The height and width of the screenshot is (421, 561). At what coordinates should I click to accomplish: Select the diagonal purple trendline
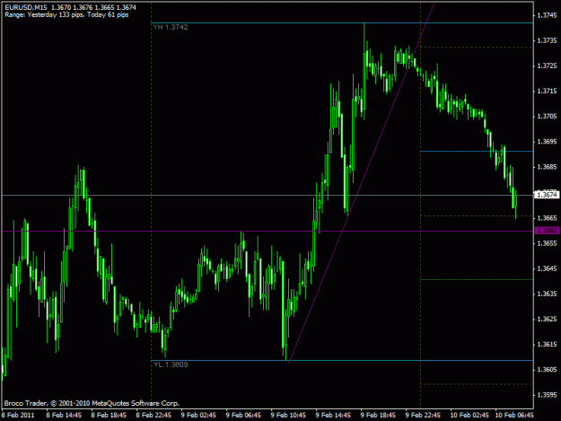pyautogui.click(x=362, y=183)
